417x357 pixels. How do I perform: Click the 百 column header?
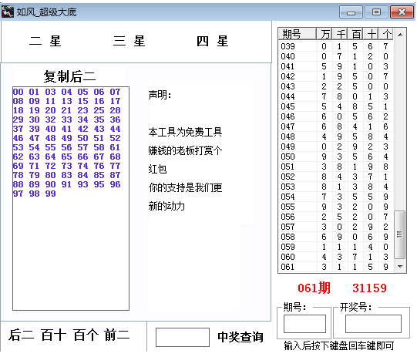[355, 34]
